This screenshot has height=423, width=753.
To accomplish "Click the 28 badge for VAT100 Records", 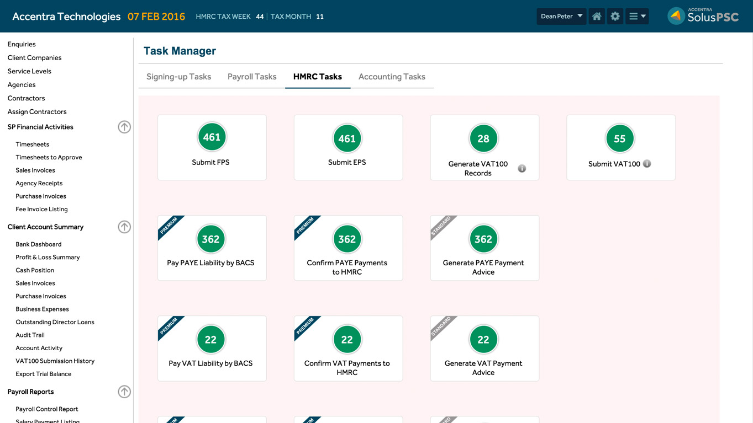I will click(483, 139).
